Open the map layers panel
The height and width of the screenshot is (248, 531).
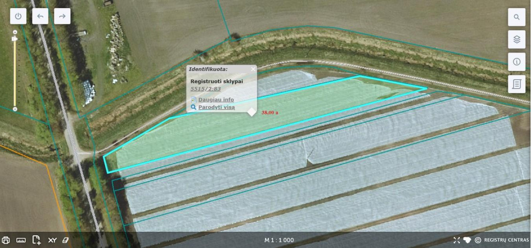click(x=517, y=40)
